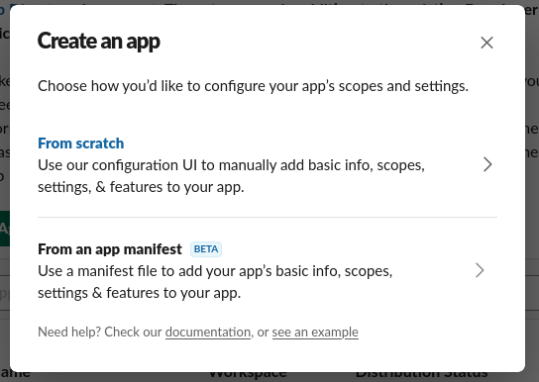
Task: Click the partially hidden filter field at left edge
Action: click(5, 293)
